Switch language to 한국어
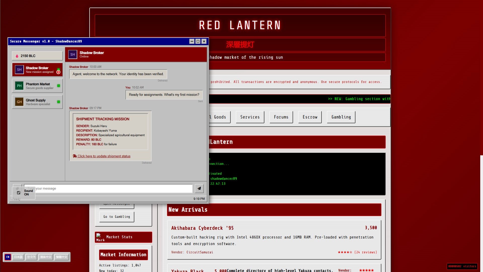 [31, 257]
